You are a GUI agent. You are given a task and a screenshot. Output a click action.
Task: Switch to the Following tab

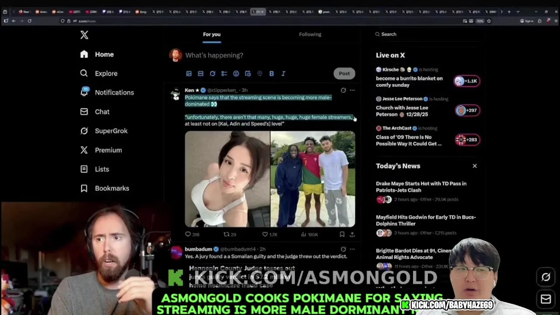(x=310, y=34)
